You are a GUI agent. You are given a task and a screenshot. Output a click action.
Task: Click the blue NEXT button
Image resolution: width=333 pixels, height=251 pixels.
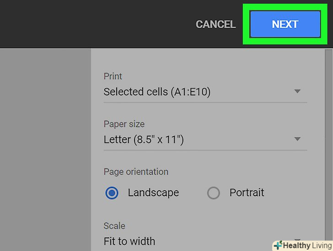(x=285, y=24)
